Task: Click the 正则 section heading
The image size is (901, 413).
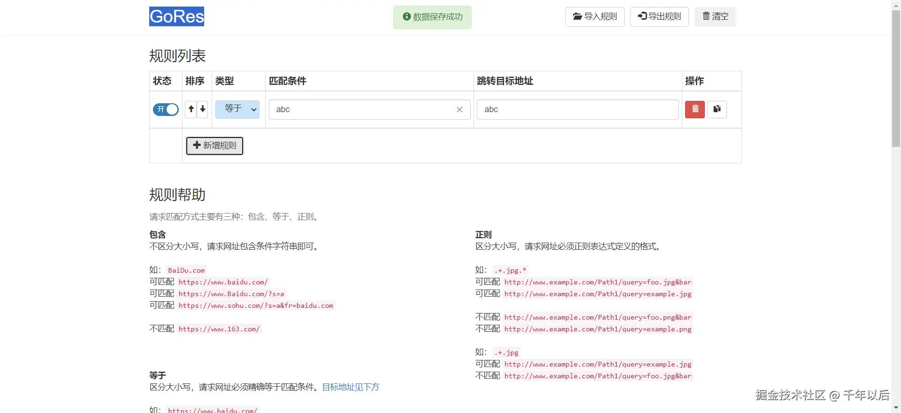Action: pos(483,235)
